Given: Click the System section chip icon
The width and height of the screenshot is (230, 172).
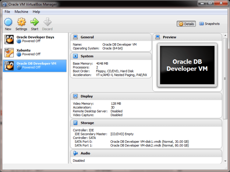Looking at the screenshot, I should click(75, 56).
